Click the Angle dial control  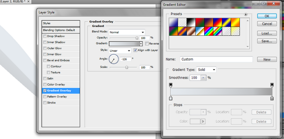tap(114, 59)
